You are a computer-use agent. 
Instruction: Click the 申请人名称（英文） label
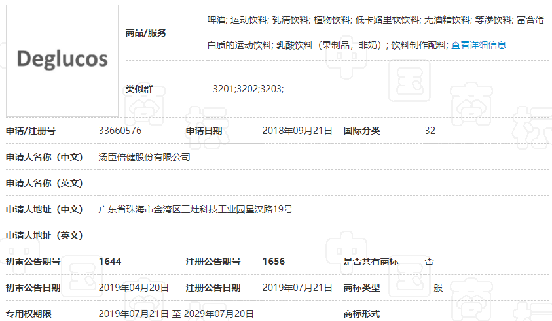point(45,183)
